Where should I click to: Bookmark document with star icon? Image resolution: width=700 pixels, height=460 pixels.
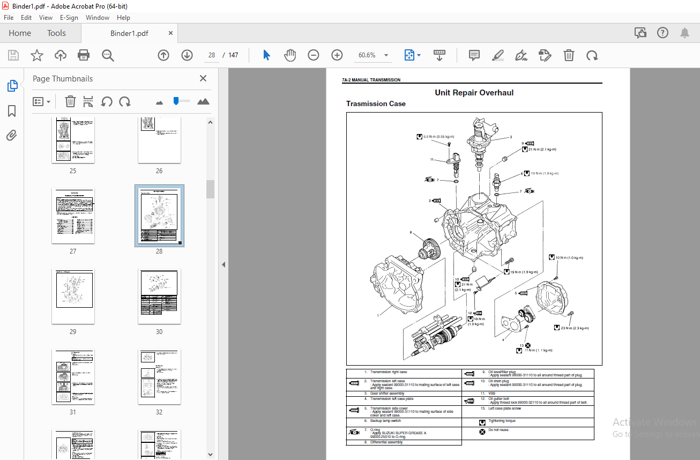(36, 55)
